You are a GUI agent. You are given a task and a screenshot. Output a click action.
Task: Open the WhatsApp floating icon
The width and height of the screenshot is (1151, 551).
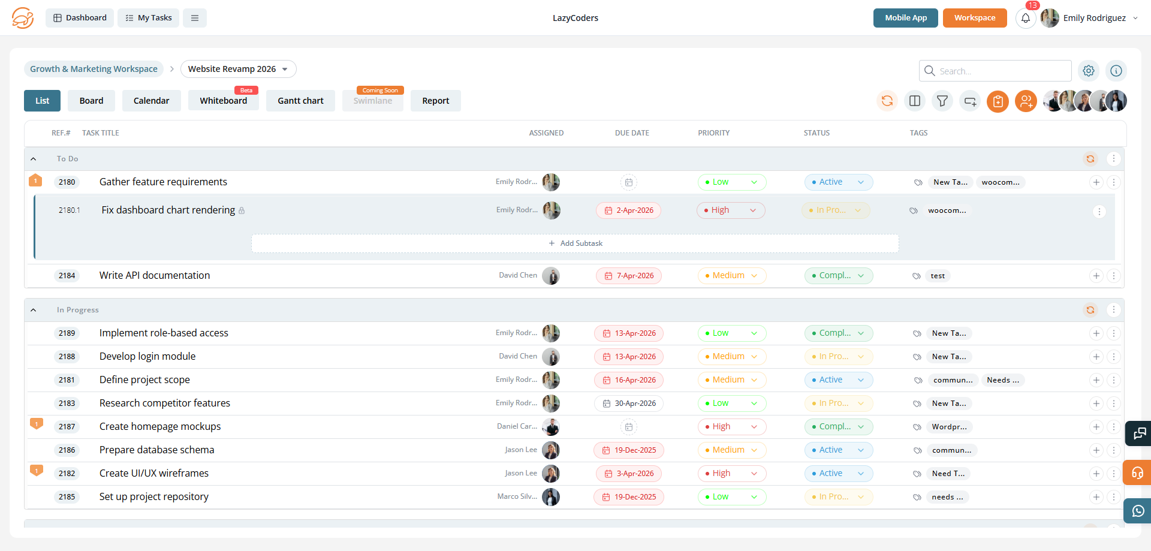(x=1137, y=511)
